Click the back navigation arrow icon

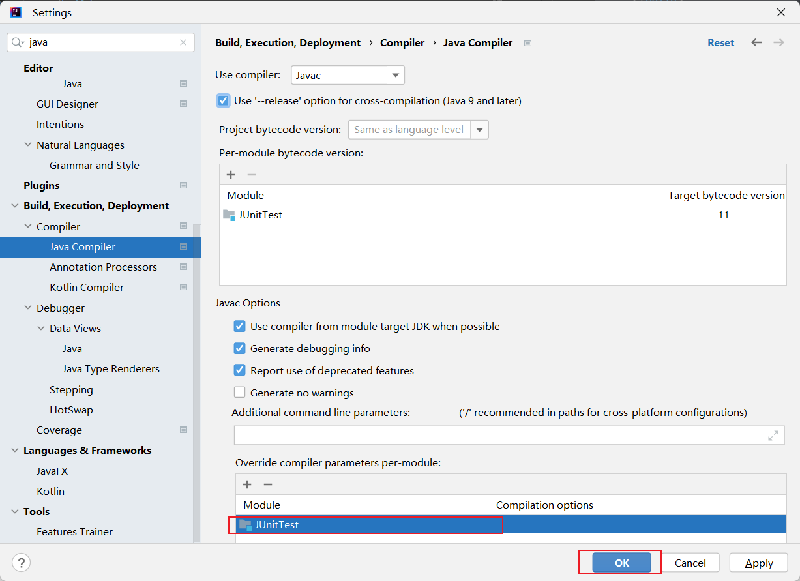[756, 42]
